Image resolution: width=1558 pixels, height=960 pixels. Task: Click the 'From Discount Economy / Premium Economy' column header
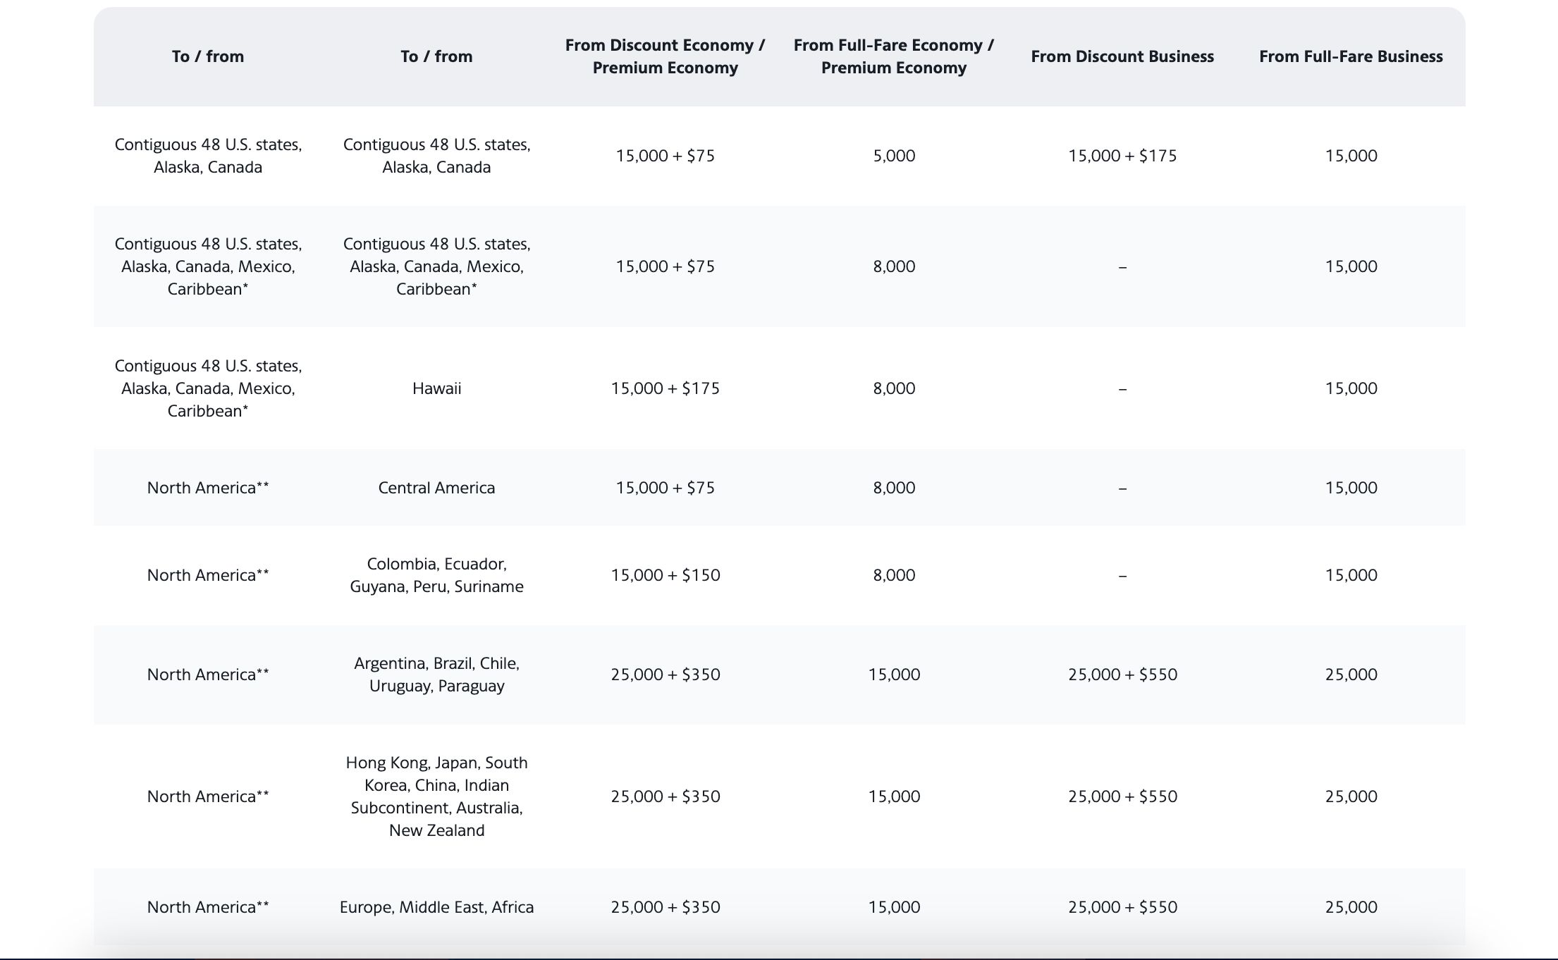(x=665, y=56)
